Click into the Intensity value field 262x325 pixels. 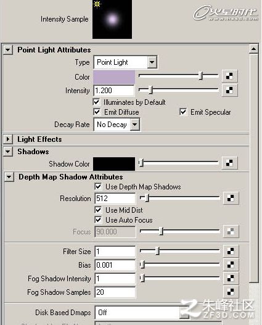pos(114,91)
